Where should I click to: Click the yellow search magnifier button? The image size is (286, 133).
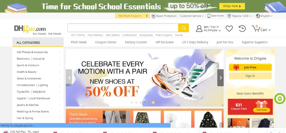click(184, 28)
